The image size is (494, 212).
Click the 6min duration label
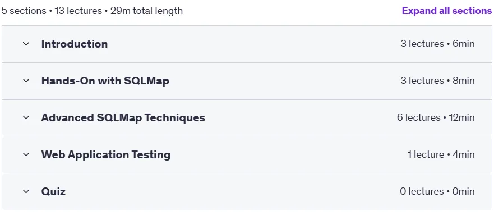point(463,44)
